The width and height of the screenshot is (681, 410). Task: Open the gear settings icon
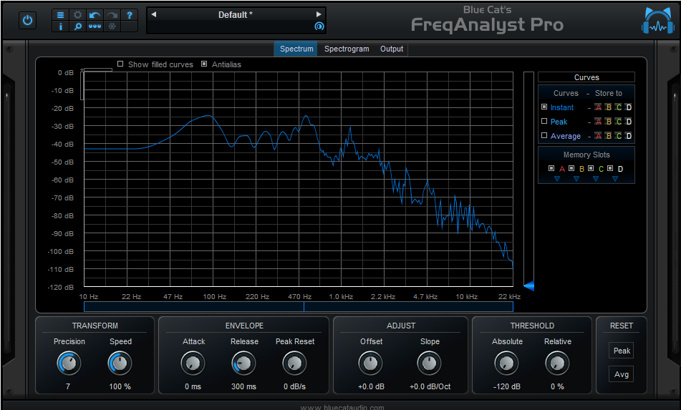pyautogui.click(x=78, y=15)
